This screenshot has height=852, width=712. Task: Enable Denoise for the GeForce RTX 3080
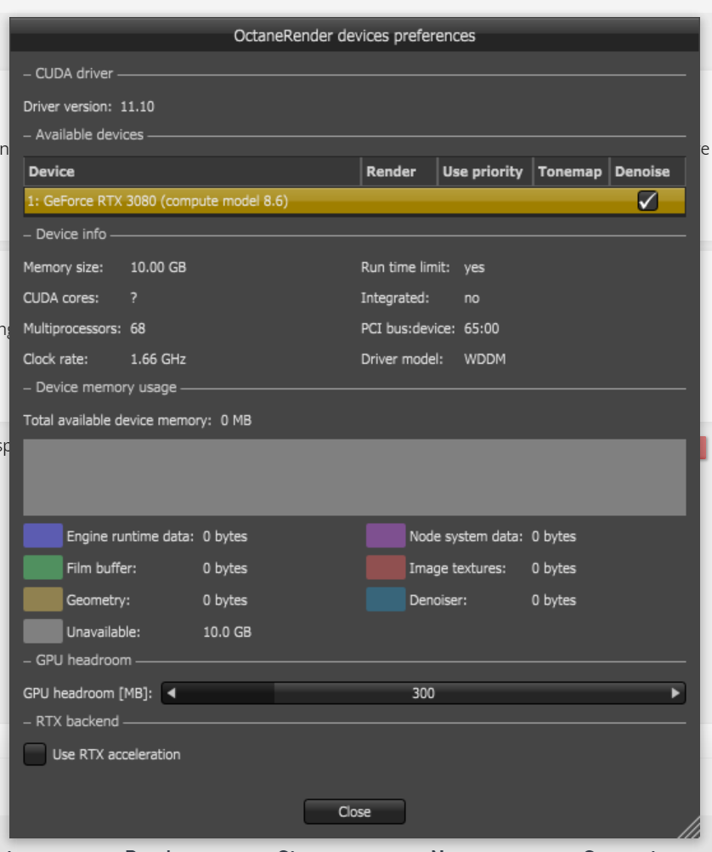[x=647, y=201]
